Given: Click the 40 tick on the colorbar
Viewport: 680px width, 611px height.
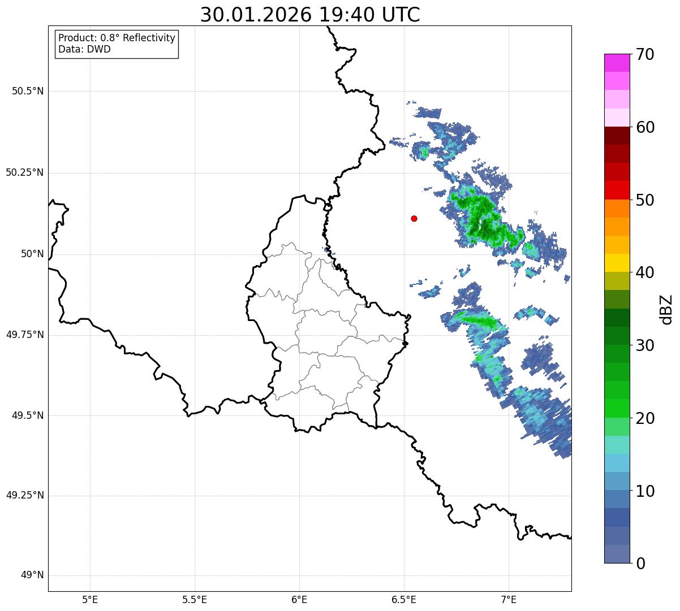Looking at the screenshot, I should point(645,272).
